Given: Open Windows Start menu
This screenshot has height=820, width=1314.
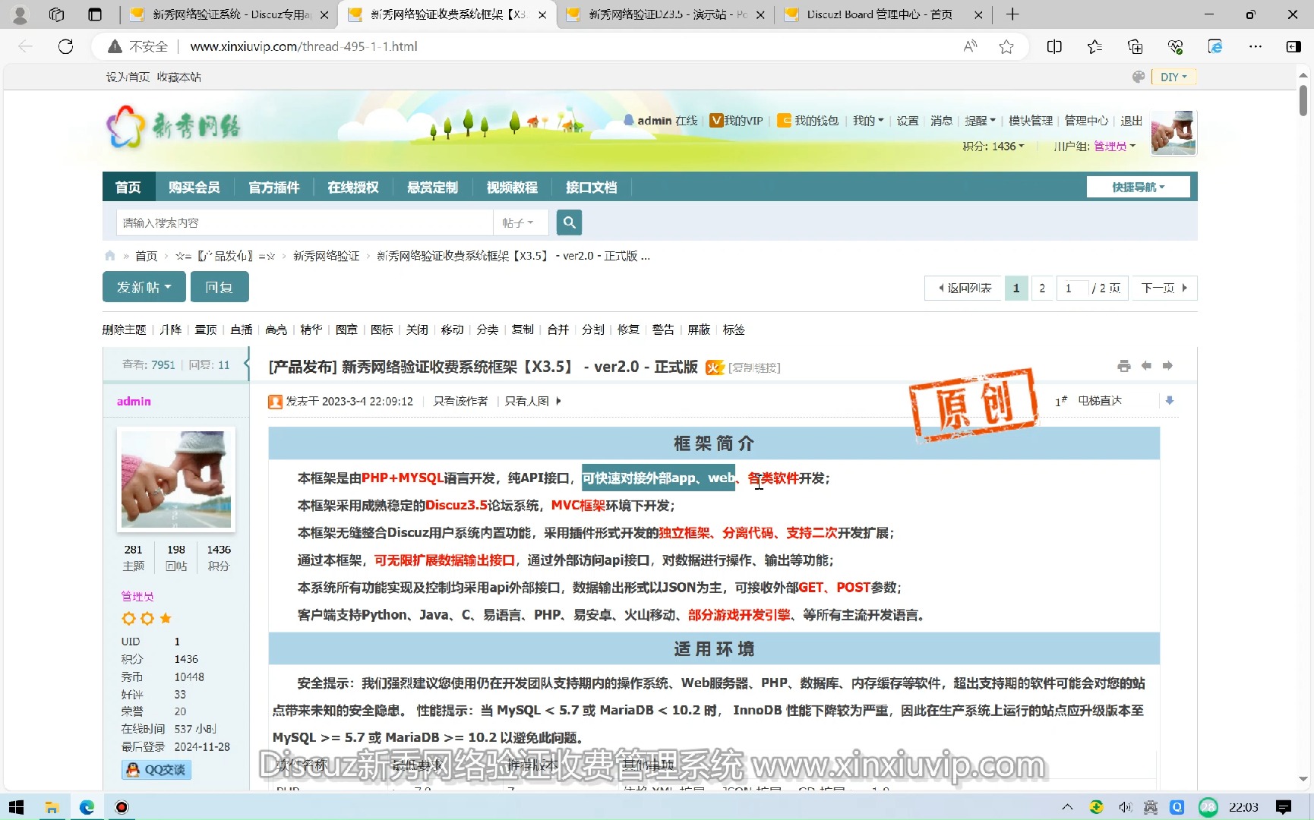Looking at the screenshot, I should 16,807.
